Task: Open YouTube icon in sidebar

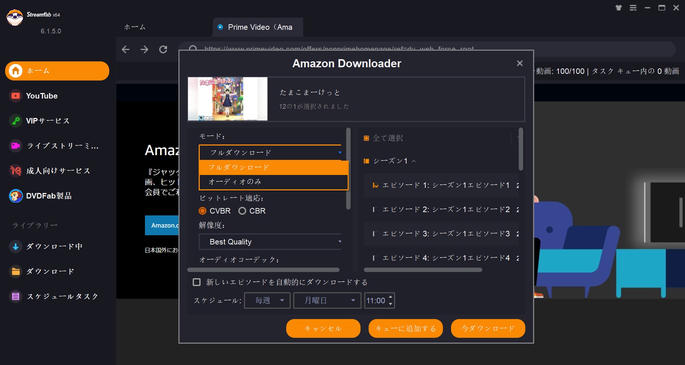Action: click(x=15, y=96)
